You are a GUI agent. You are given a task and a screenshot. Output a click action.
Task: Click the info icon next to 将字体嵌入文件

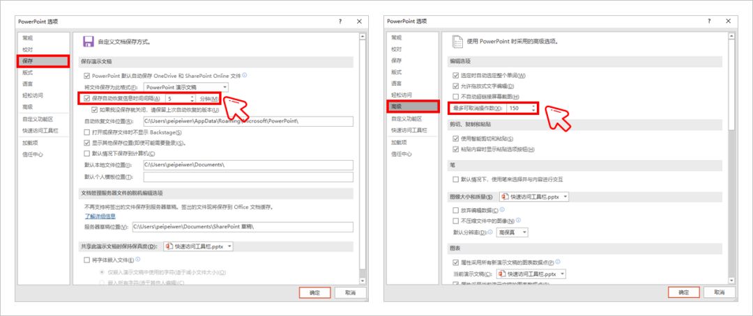(x=138, y=259)
